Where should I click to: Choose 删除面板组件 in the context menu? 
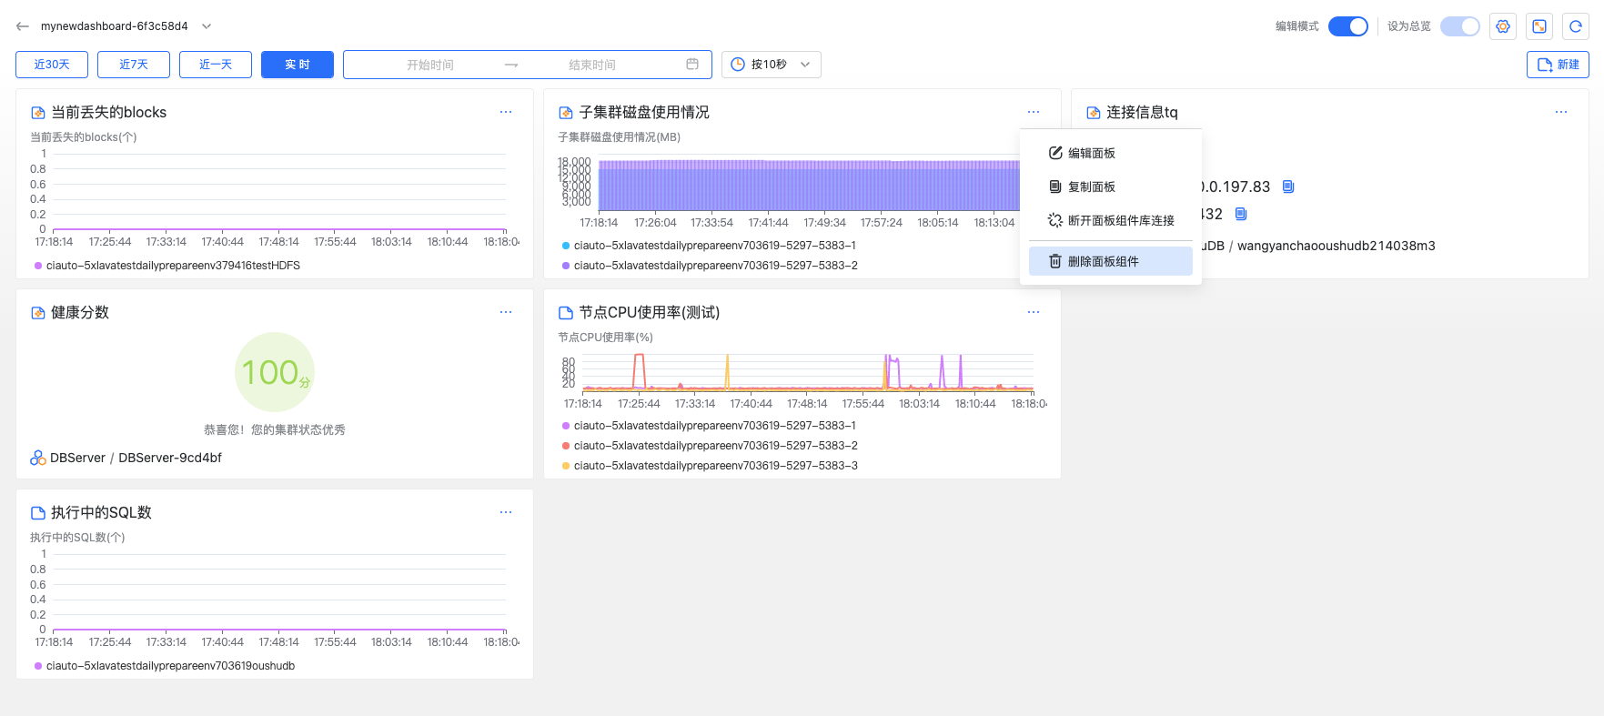point(1103,261)
